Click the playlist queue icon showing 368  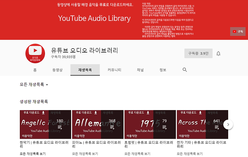[112, 127]
